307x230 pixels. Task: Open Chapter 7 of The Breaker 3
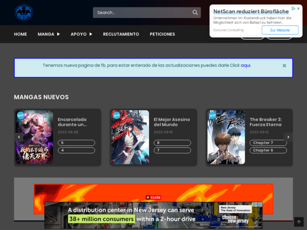pos(268,143)
